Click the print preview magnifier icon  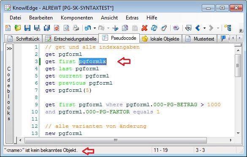[66, 28]
